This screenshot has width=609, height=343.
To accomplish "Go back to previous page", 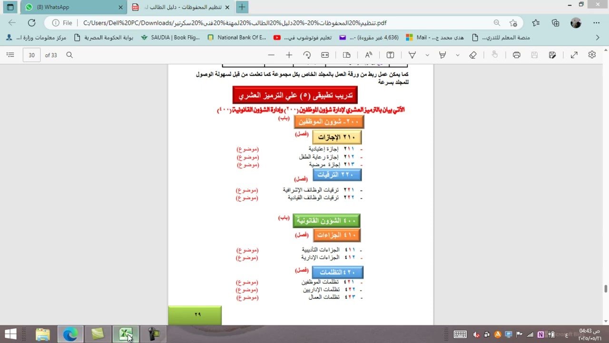I will click(12, 23).
